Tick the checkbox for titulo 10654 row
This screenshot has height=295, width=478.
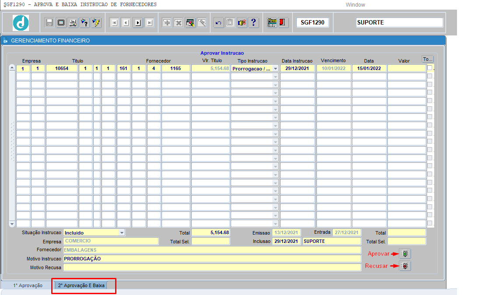click(429, 68)
